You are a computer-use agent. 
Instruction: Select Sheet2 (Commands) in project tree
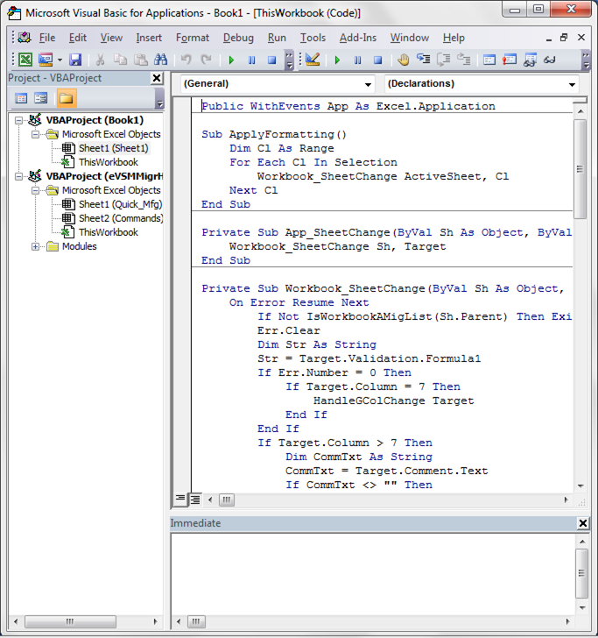click(120, 218)
